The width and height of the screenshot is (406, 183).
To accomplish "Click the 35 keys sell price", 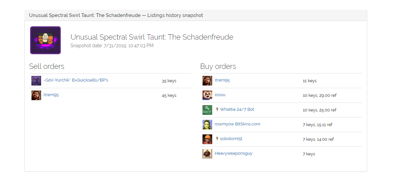I will click(169, 81).
